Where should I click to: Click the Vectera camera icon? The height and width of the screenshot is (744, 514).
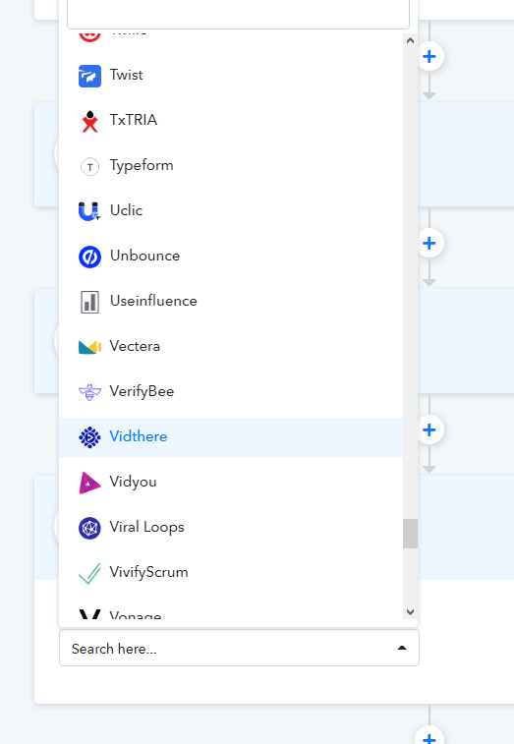(x=89, y=347)
